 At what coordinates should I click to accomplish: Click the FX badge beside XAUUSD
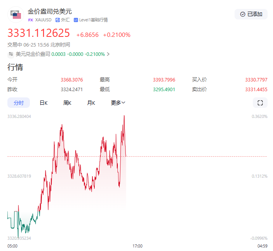(31, 20)
